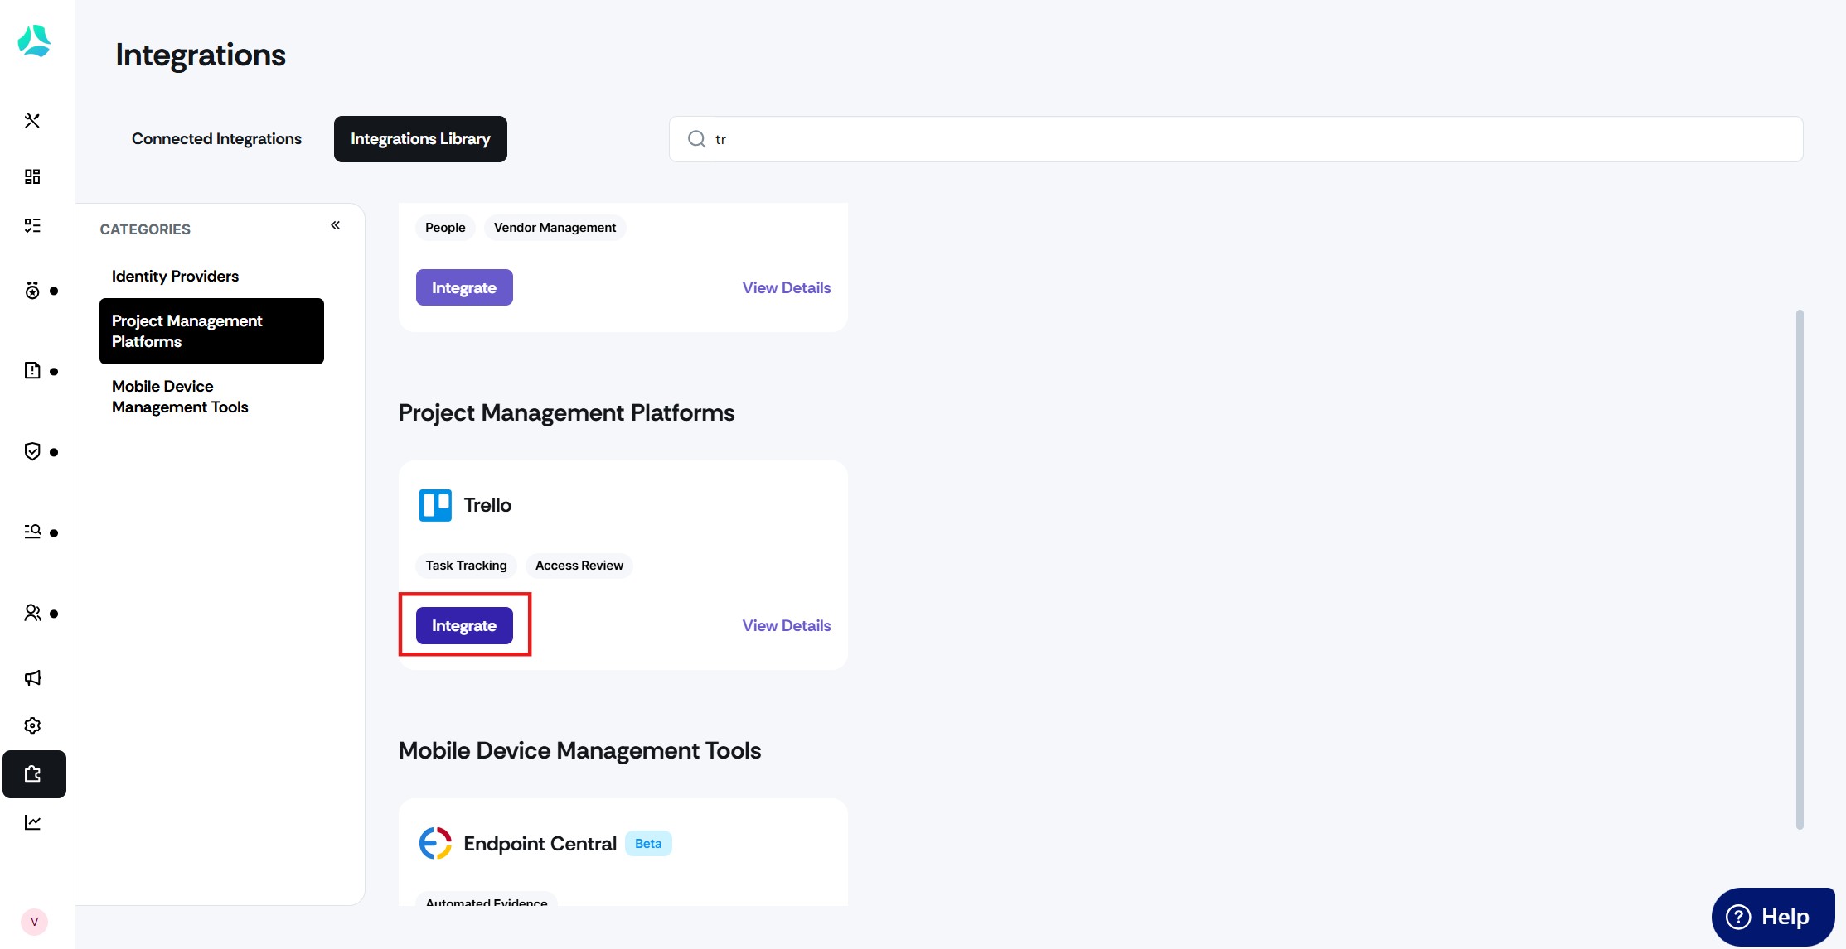
Task: Open the dashboard grid icon in sidebar
Action: point(32,176)
